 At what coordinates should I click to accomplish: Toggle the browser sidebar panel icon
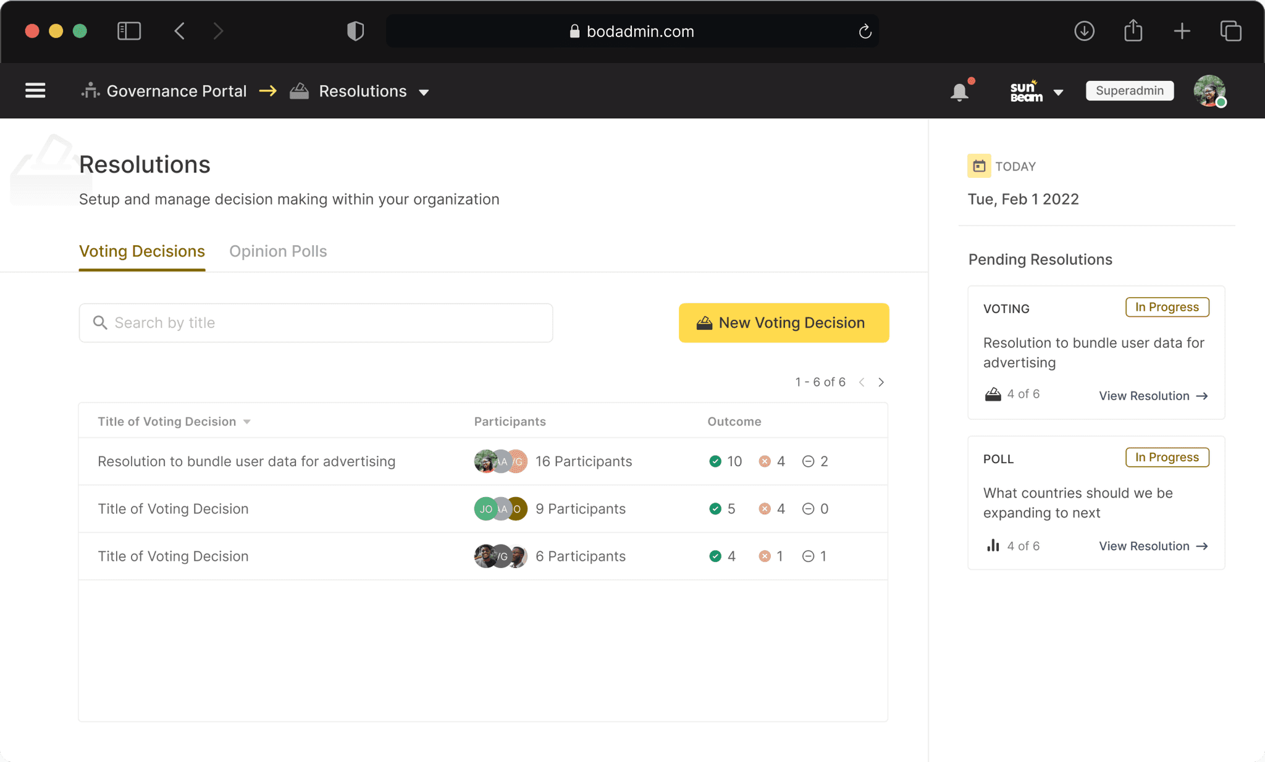(x=129, y=31)
